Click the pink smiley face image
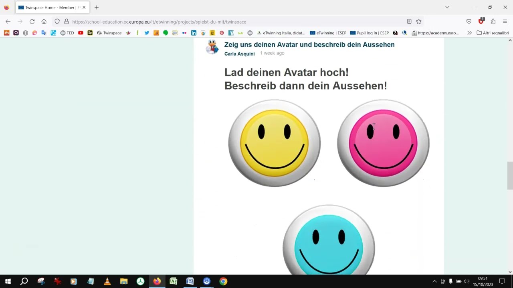 click(383, 143)
